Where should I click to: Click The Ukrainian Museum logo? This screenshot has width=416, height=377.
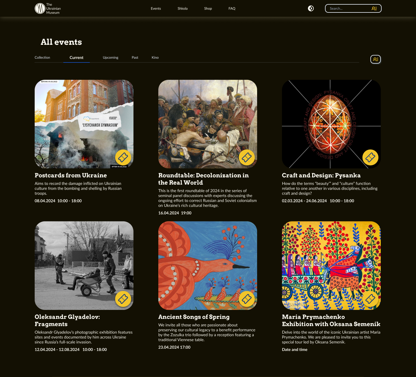[x=48, y=8]
